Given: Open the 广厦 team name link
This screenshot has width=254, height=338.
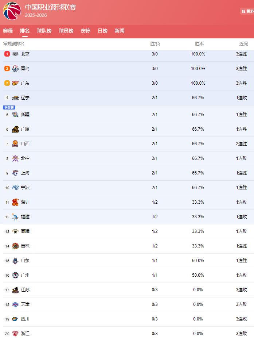Looking at the screenshot, I should pos(25,129).
